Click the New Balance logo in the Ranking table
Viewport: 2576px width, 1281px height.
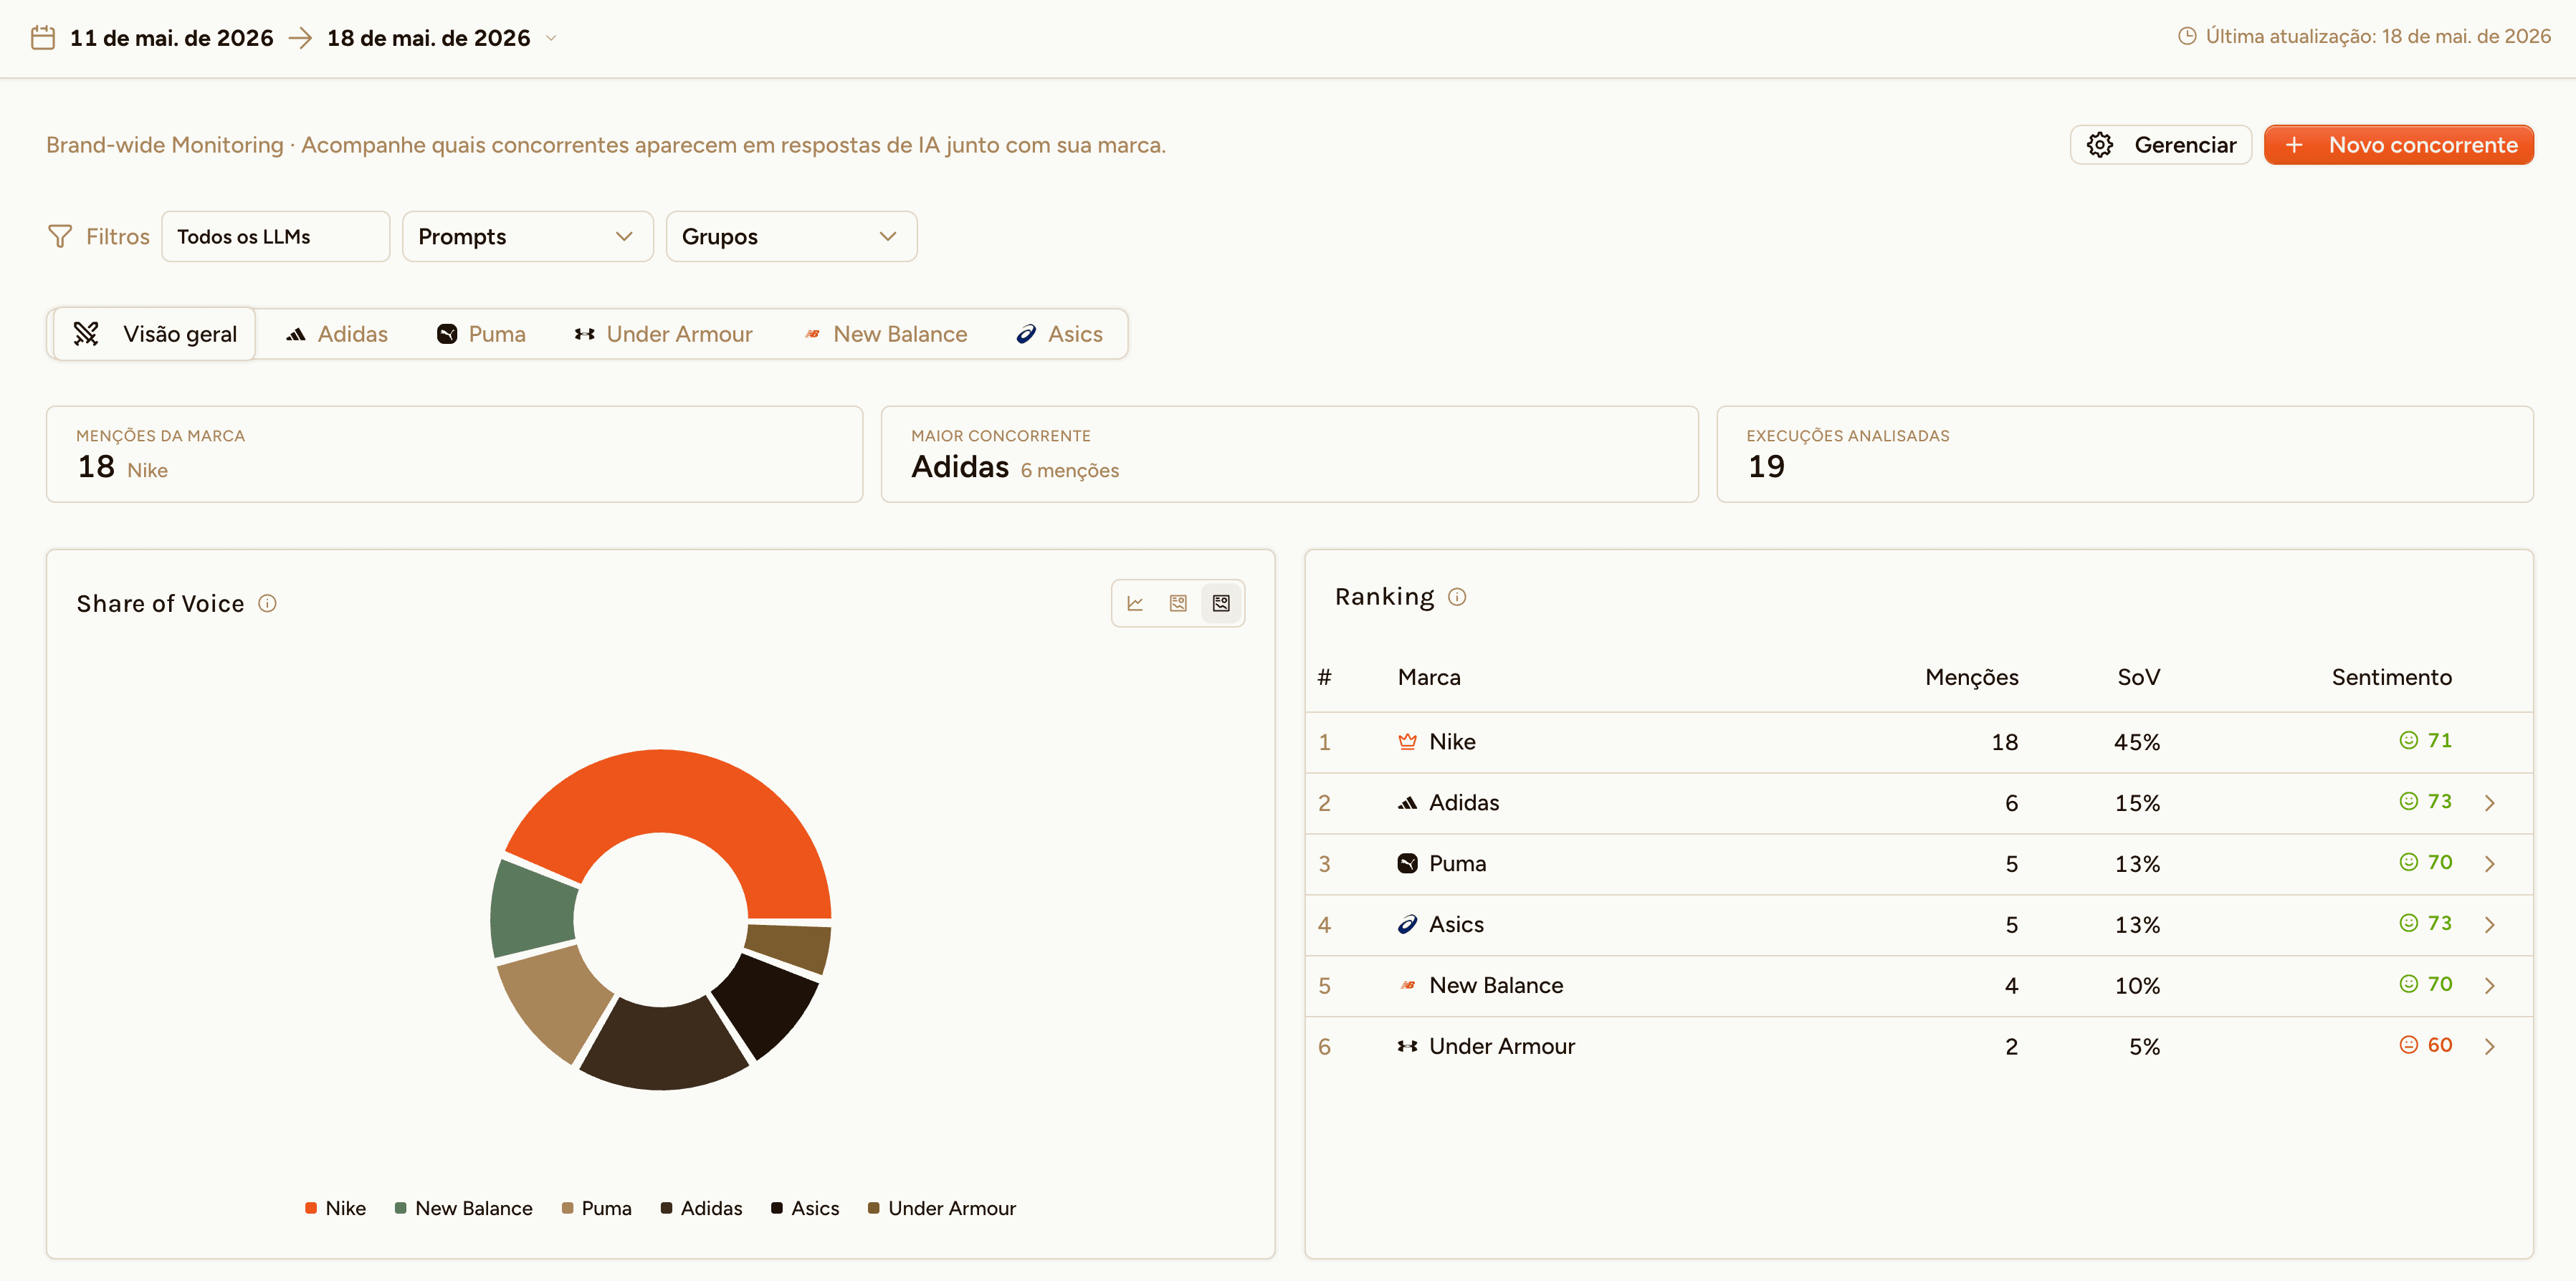pos(1407,985)
